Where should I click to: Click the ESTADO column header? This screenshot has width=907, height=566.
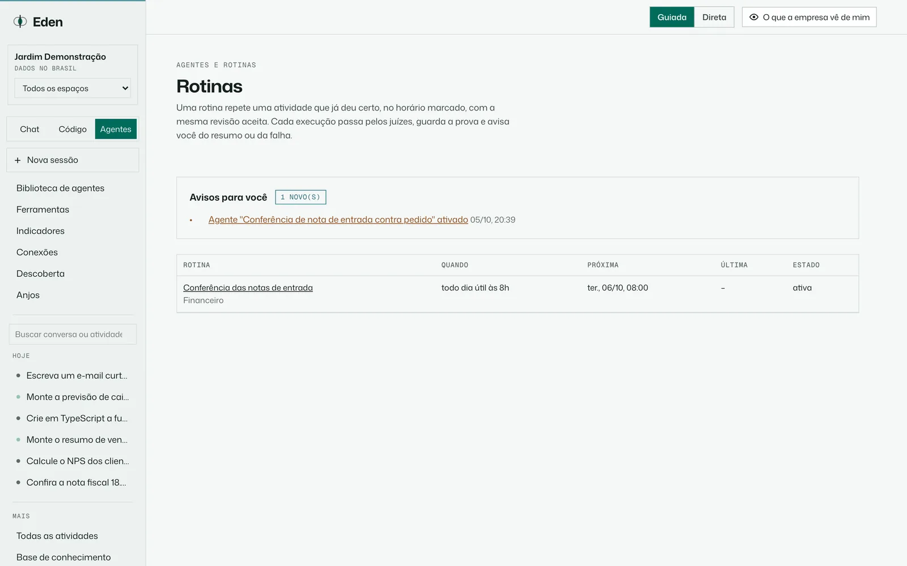point(806,265)
